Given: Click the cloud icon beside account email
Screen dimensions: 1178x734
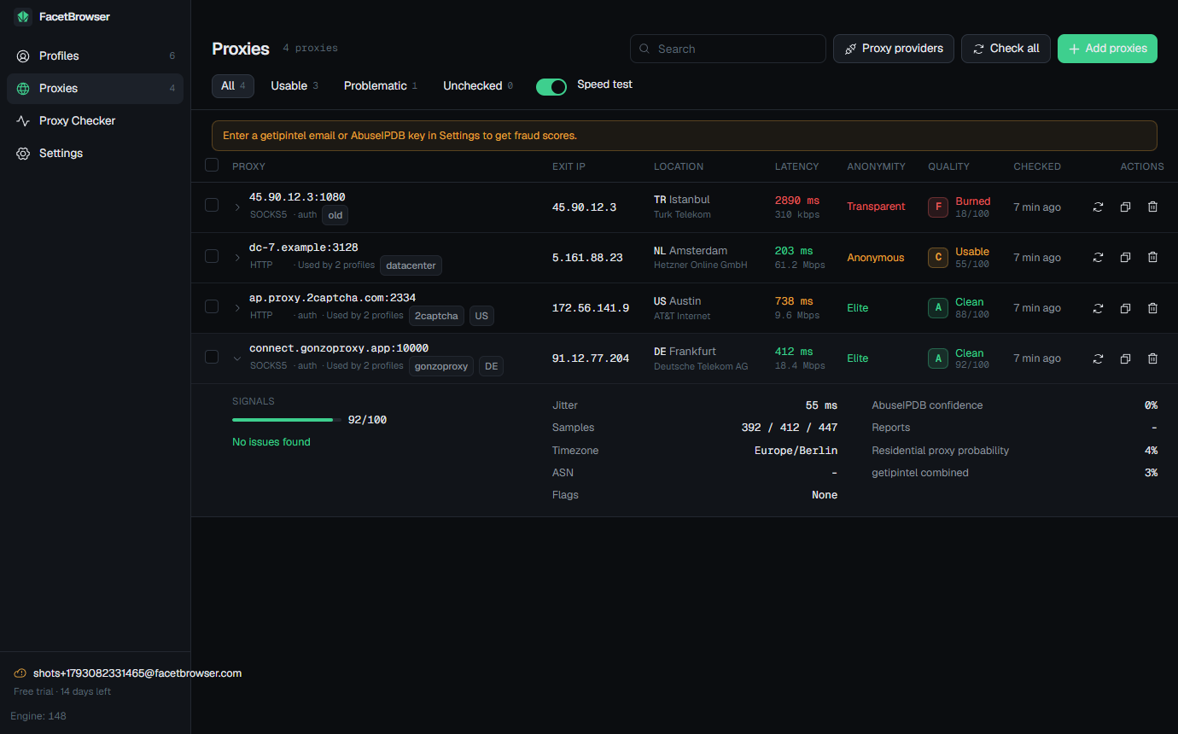Looking at the screenshot, I should (20, 673).
